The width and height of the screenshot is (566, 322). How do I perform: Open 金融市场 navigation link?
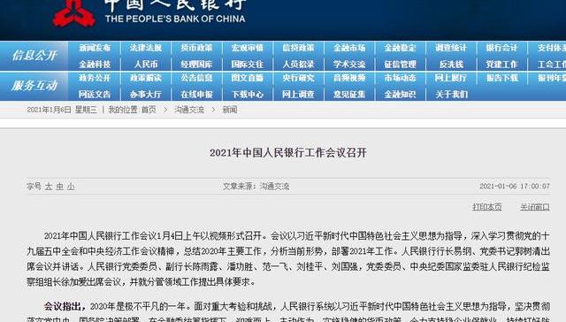pyautogui.click(x=349, y=48)
